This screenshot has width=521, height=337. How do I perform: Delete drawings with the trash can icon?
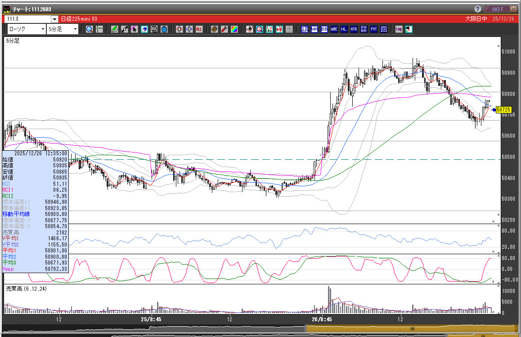(164, 29)
